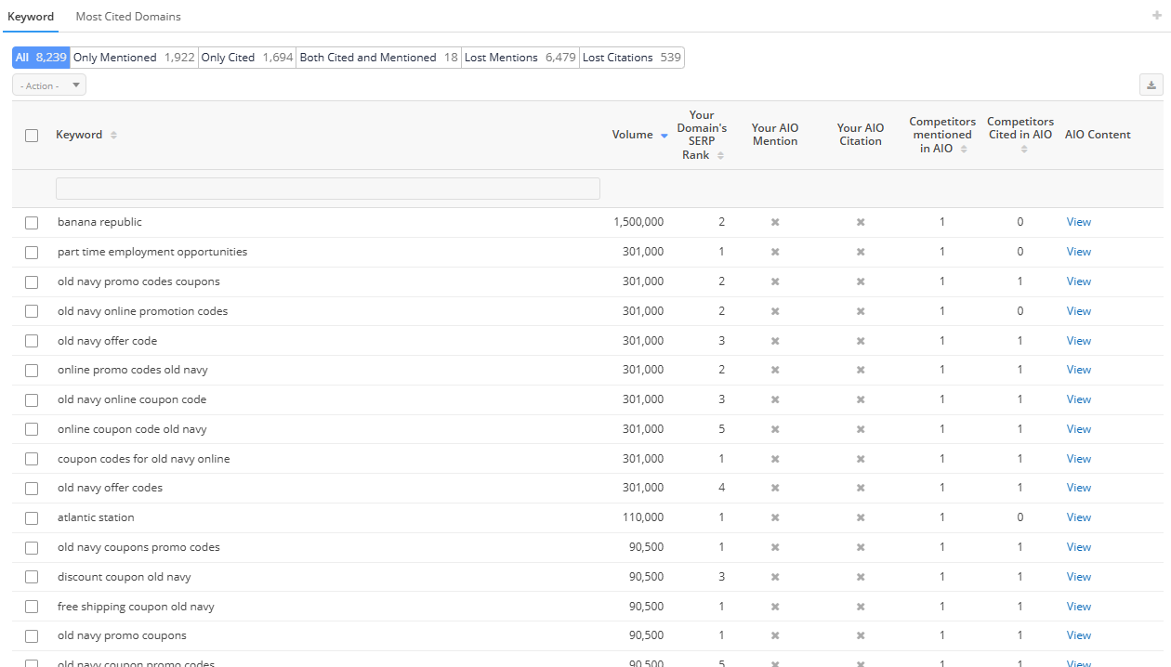Sort by Competitors Cited in AIO
This screenshot has height=667, width=1171.
pyautogui.click(x=1023, y=150)
